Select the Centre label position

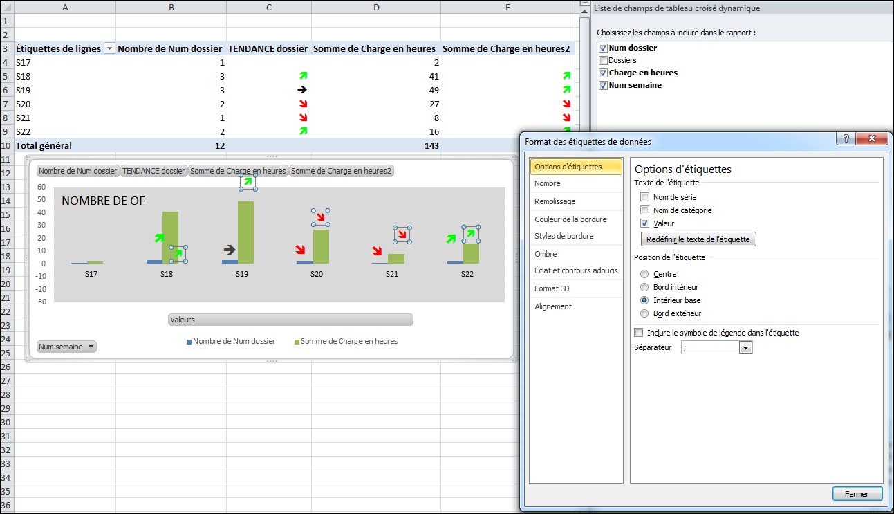(644, 274)
